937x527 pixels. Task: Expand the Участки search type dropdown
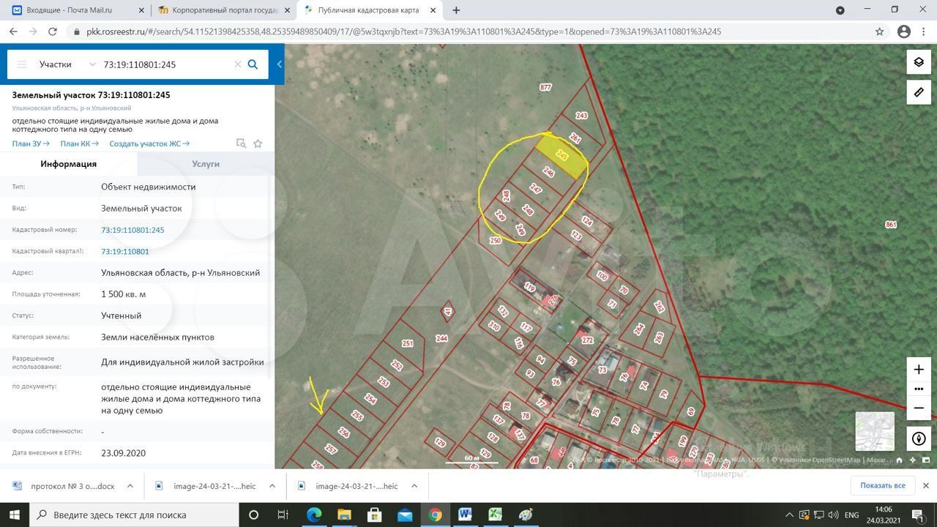[x=67, y=64]
